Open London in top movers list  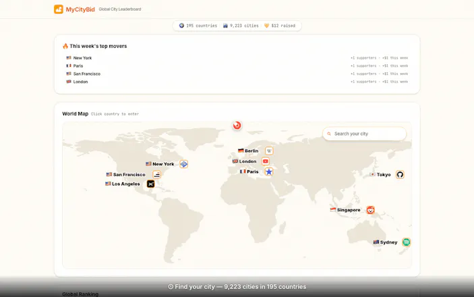[80, 82]
